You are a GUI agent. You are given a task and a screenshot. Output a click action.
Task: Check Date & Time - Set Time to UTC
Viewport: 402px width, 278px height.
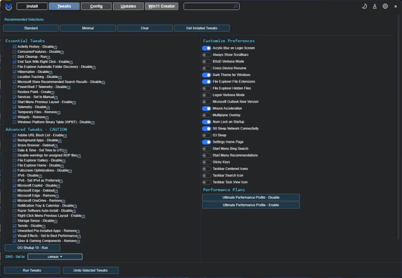(x=15, y=150)
